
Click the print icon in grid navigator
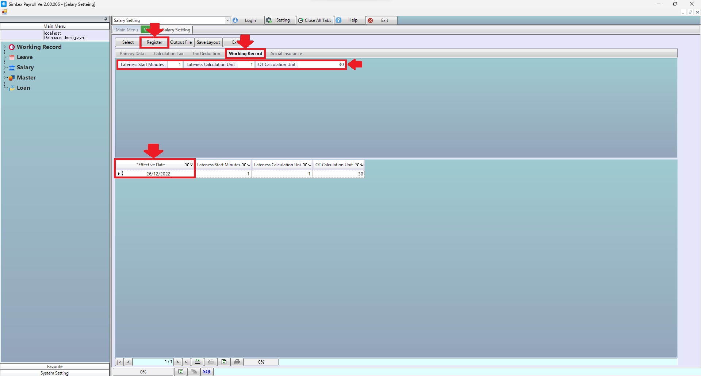tap(237, 362)
